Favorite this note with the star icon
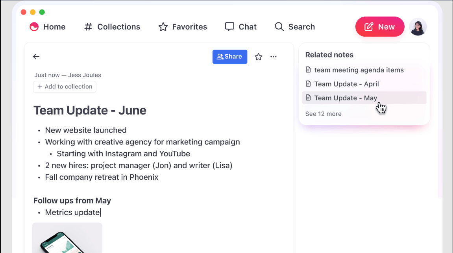Image resolution: width=453 pixels, height=253 pixels. [258, 57]
